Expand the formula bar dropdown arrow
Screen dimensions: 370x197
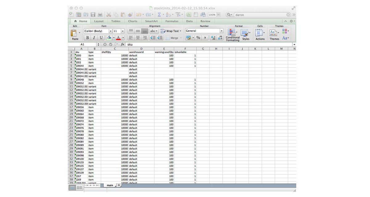(x=294, y=44)
